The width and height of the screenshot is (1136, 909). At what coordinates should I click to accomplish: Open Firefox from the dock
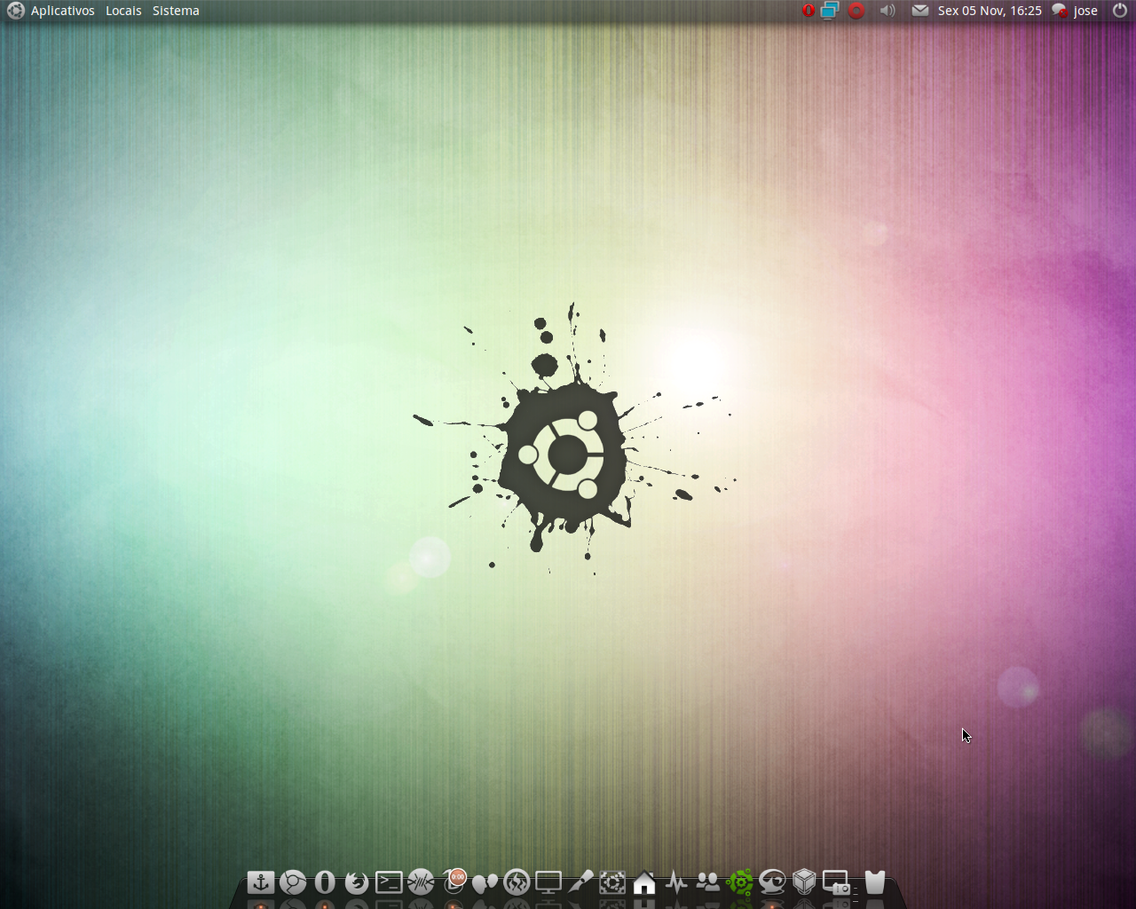point(357,882)
